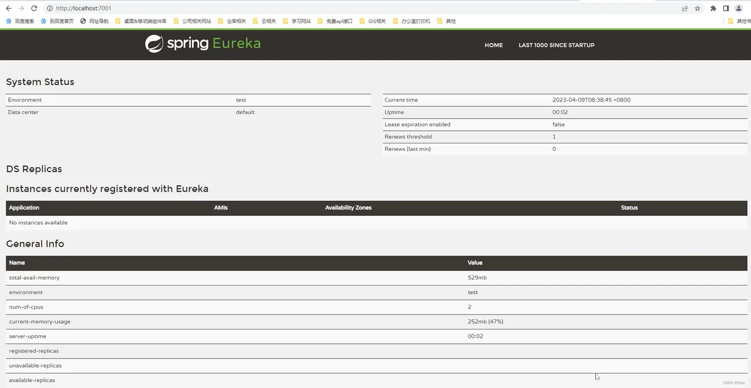This screenshot has width=751, height=388.
Task: Reload the page with the refresh icon
Action: coord(34,9)
